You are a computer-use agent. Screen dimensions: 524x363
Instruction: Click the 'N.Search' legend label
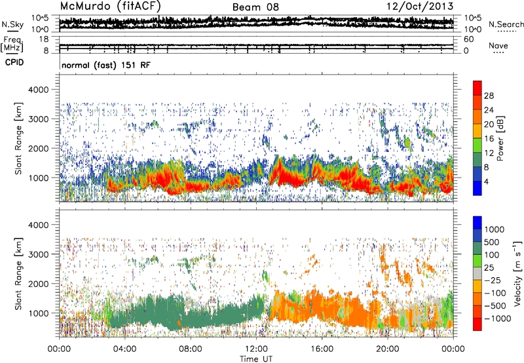pos(506,24)
